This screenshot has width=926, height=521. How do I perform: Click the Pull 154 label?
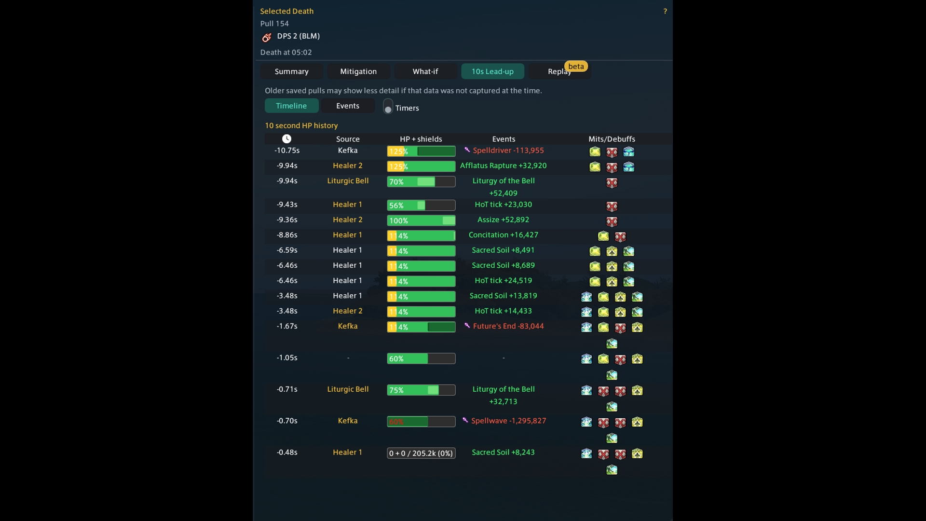274,24
